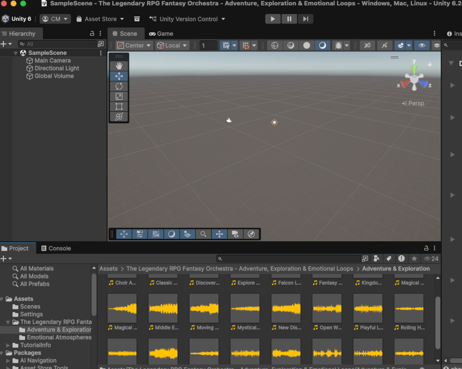The width and height of the screenshot is (462, 369).
Task: Open the Center pivot mode dropdown
Action: click(x=134, y=45)
